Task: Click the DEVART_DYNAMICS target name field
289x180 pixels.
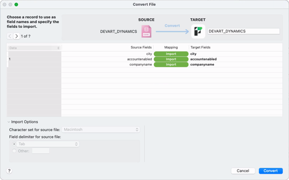Action: click(x=244, y=31)
